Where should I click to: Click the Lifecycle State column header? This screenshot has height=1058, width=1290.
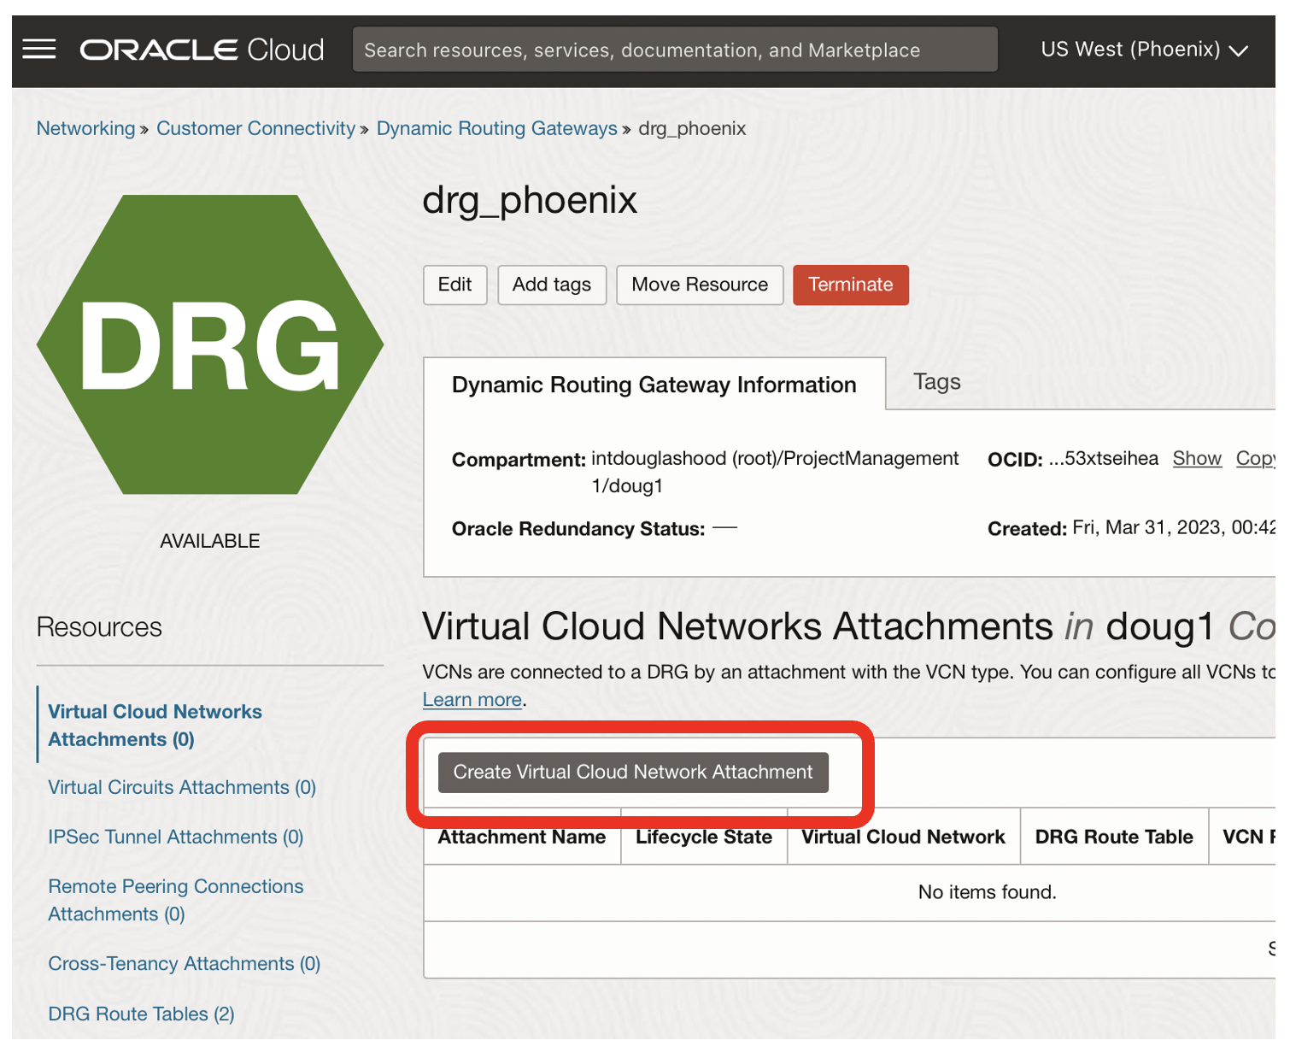[x=704, y=838]
